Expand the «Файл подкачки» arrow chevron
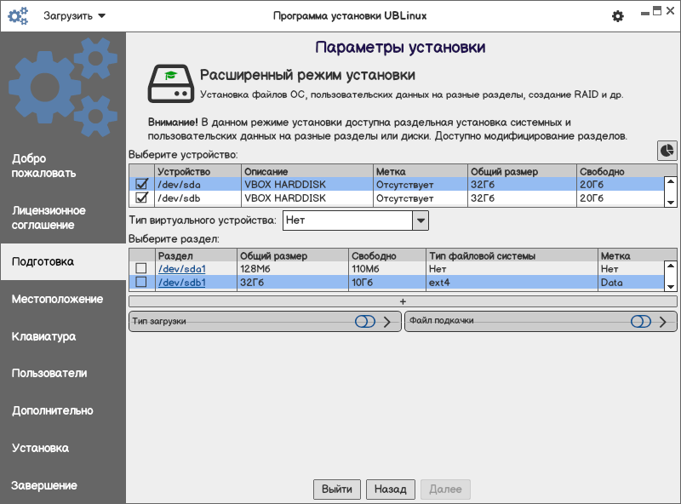The height and width of the screenshot is (504, 681). point(663,322)
